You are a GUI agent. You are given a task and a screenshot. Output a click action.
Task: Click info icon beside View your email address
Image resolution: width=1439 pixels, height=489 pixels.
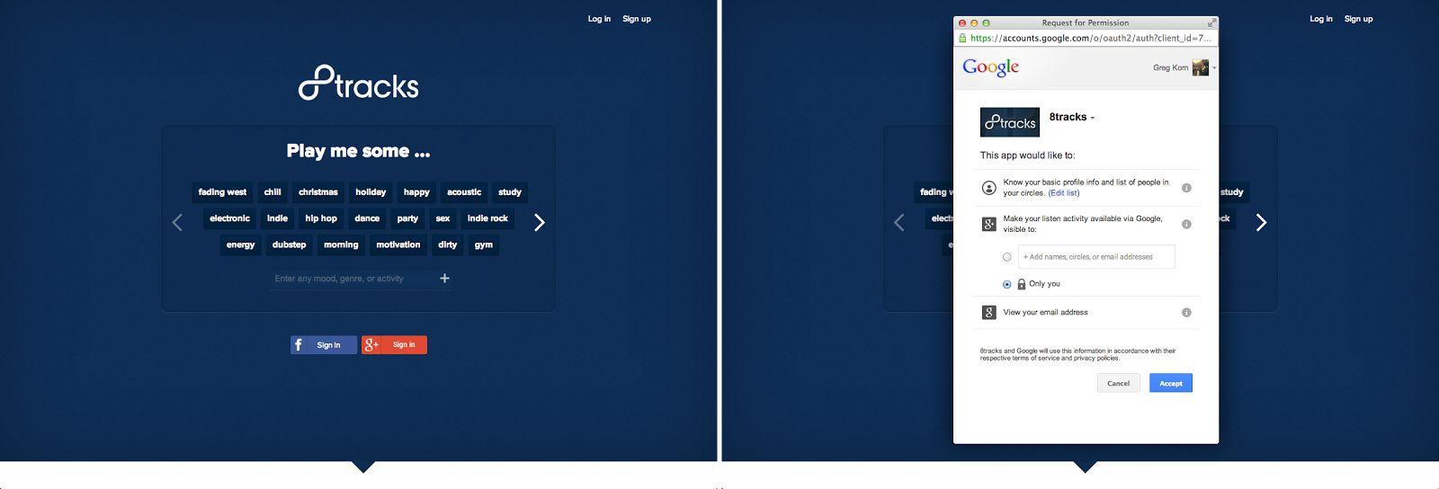pos(1186,313)
